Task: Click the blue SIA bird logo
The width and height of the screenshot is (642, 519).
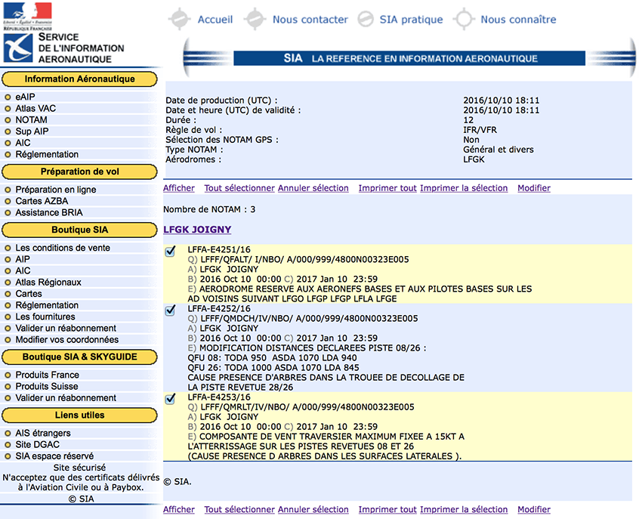Action: [x=18, y=48]
